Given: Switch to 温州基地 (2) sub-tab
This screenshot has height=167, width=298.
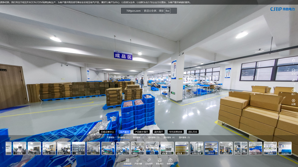Looking at the screenshot, I should (x=138, y=138).
